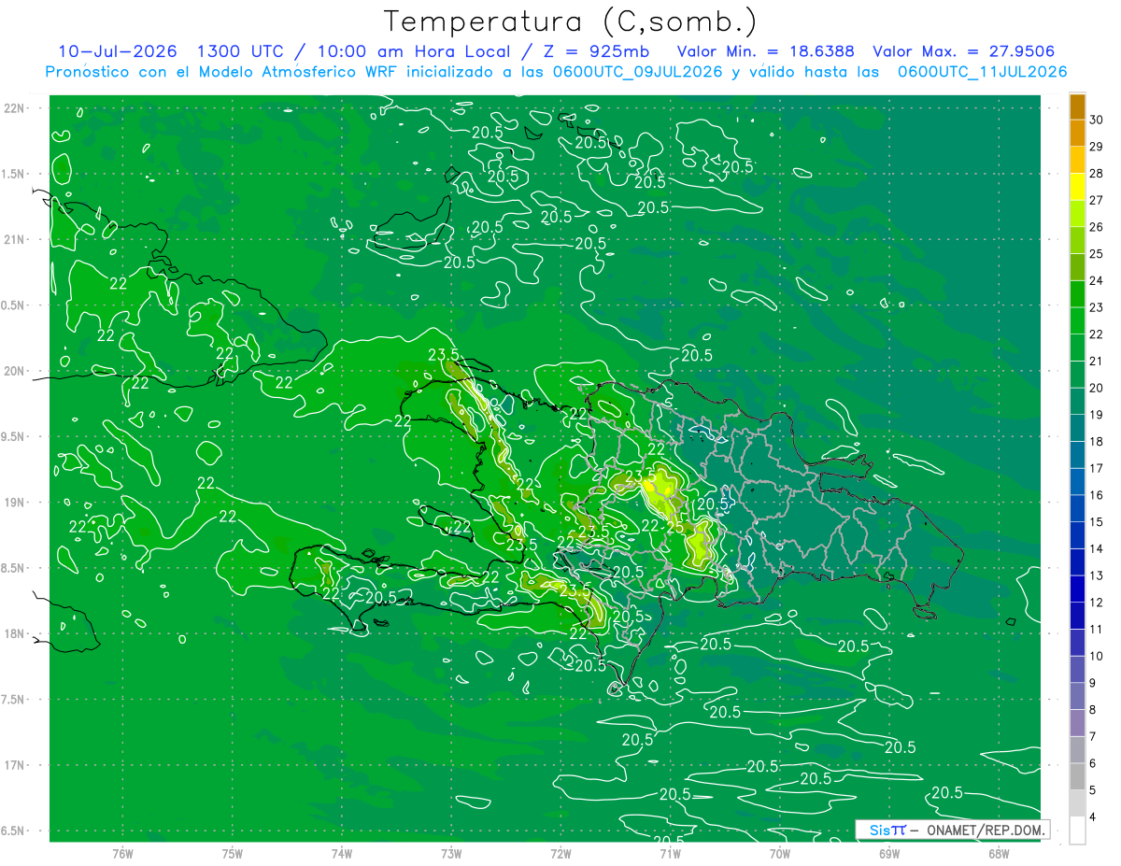1121x866 pixels.
Task: Click the "17N" latitude axis label
Action: [x=16, y=765]
